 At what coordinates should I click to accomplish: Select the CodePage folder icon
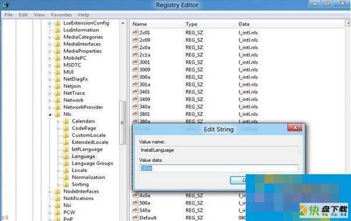tap(66, 128)
